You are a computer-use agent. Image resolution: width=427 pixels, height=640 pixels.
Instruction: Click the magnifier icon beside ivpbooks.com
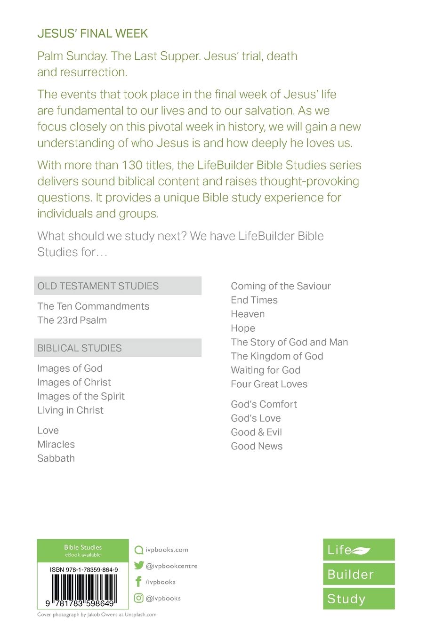[x=139, y=550]
